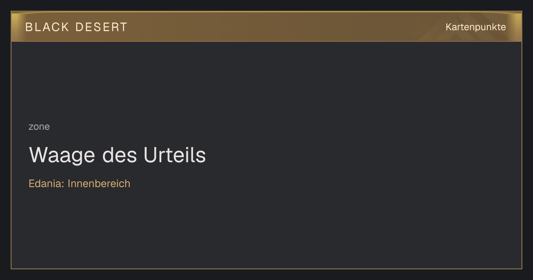Select the Waage des Urteils title
Image resolution: width=533 pixels, height=280 pixels.
117,155
